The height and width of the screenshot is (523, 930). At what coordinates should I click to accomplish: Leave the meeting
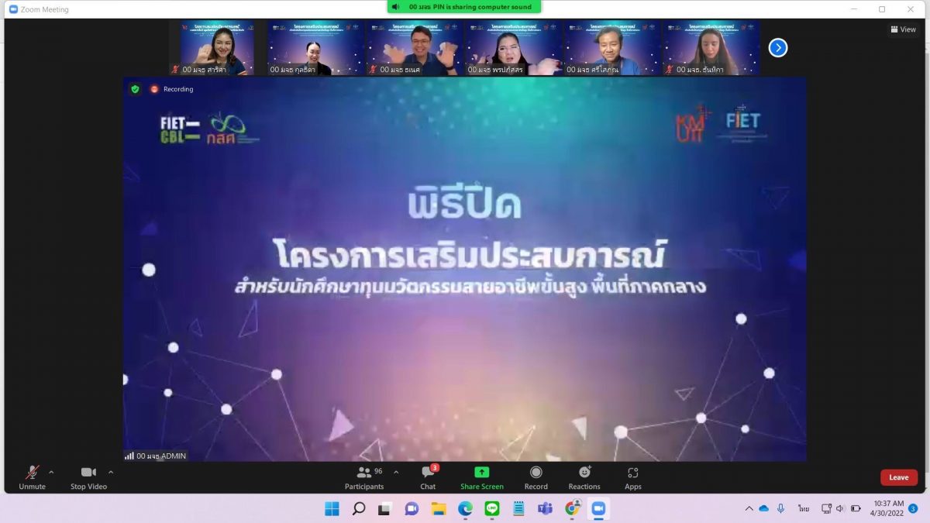tap(899, 477)
